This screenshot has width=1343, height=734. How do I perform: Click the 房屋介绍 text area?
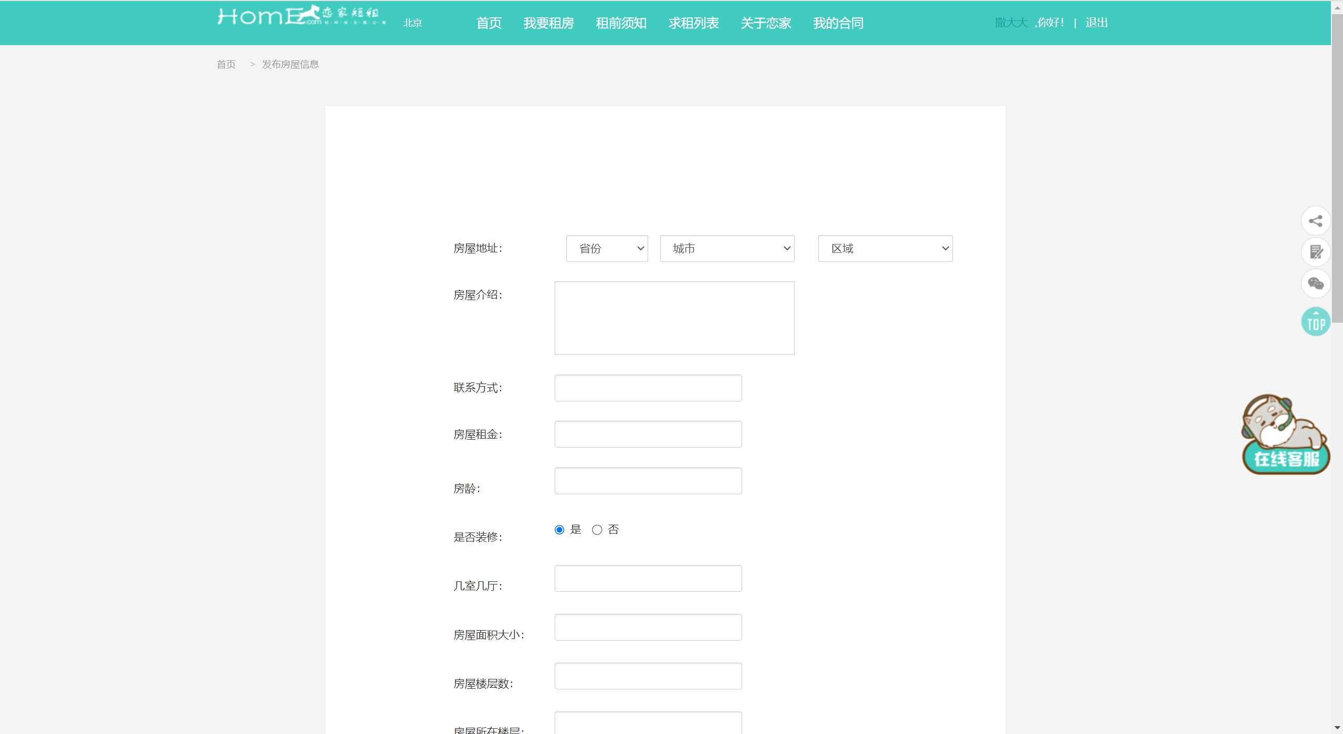(674, 318)
